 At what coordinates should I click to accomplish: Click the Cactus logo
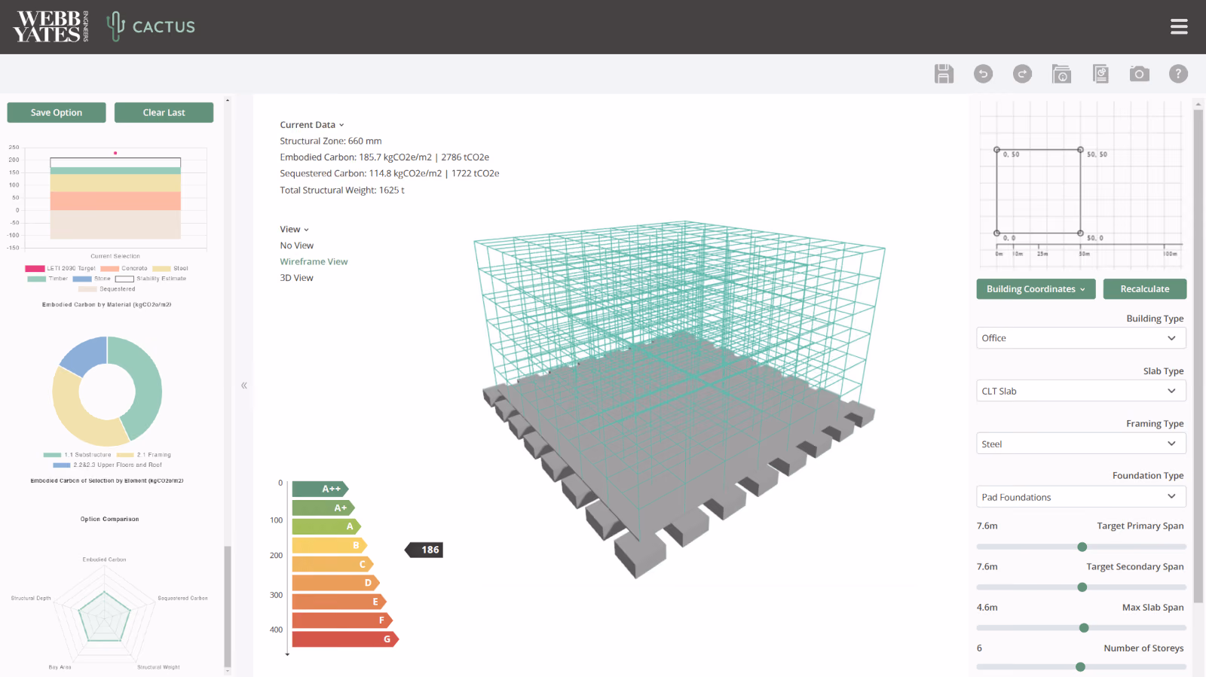point(151,26)
